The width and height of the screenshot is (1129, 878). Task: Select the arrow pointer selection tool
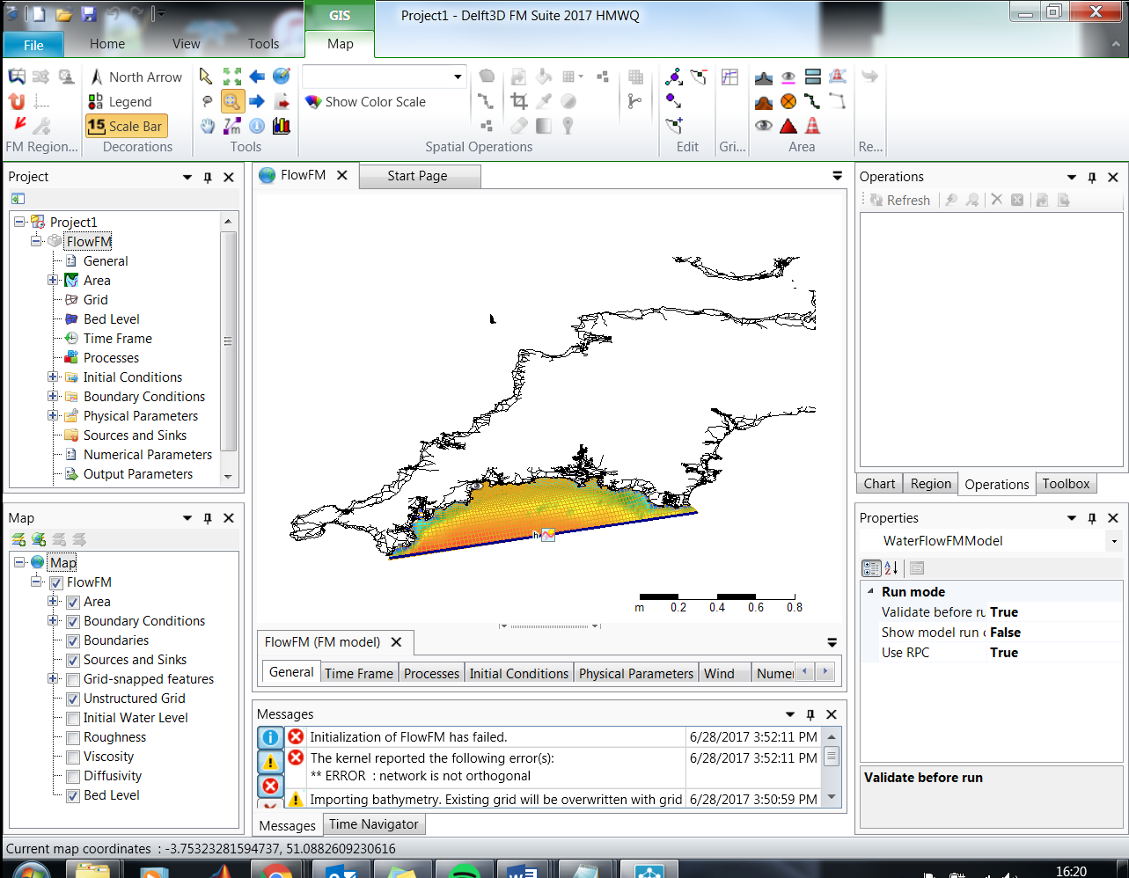[206, 77]
